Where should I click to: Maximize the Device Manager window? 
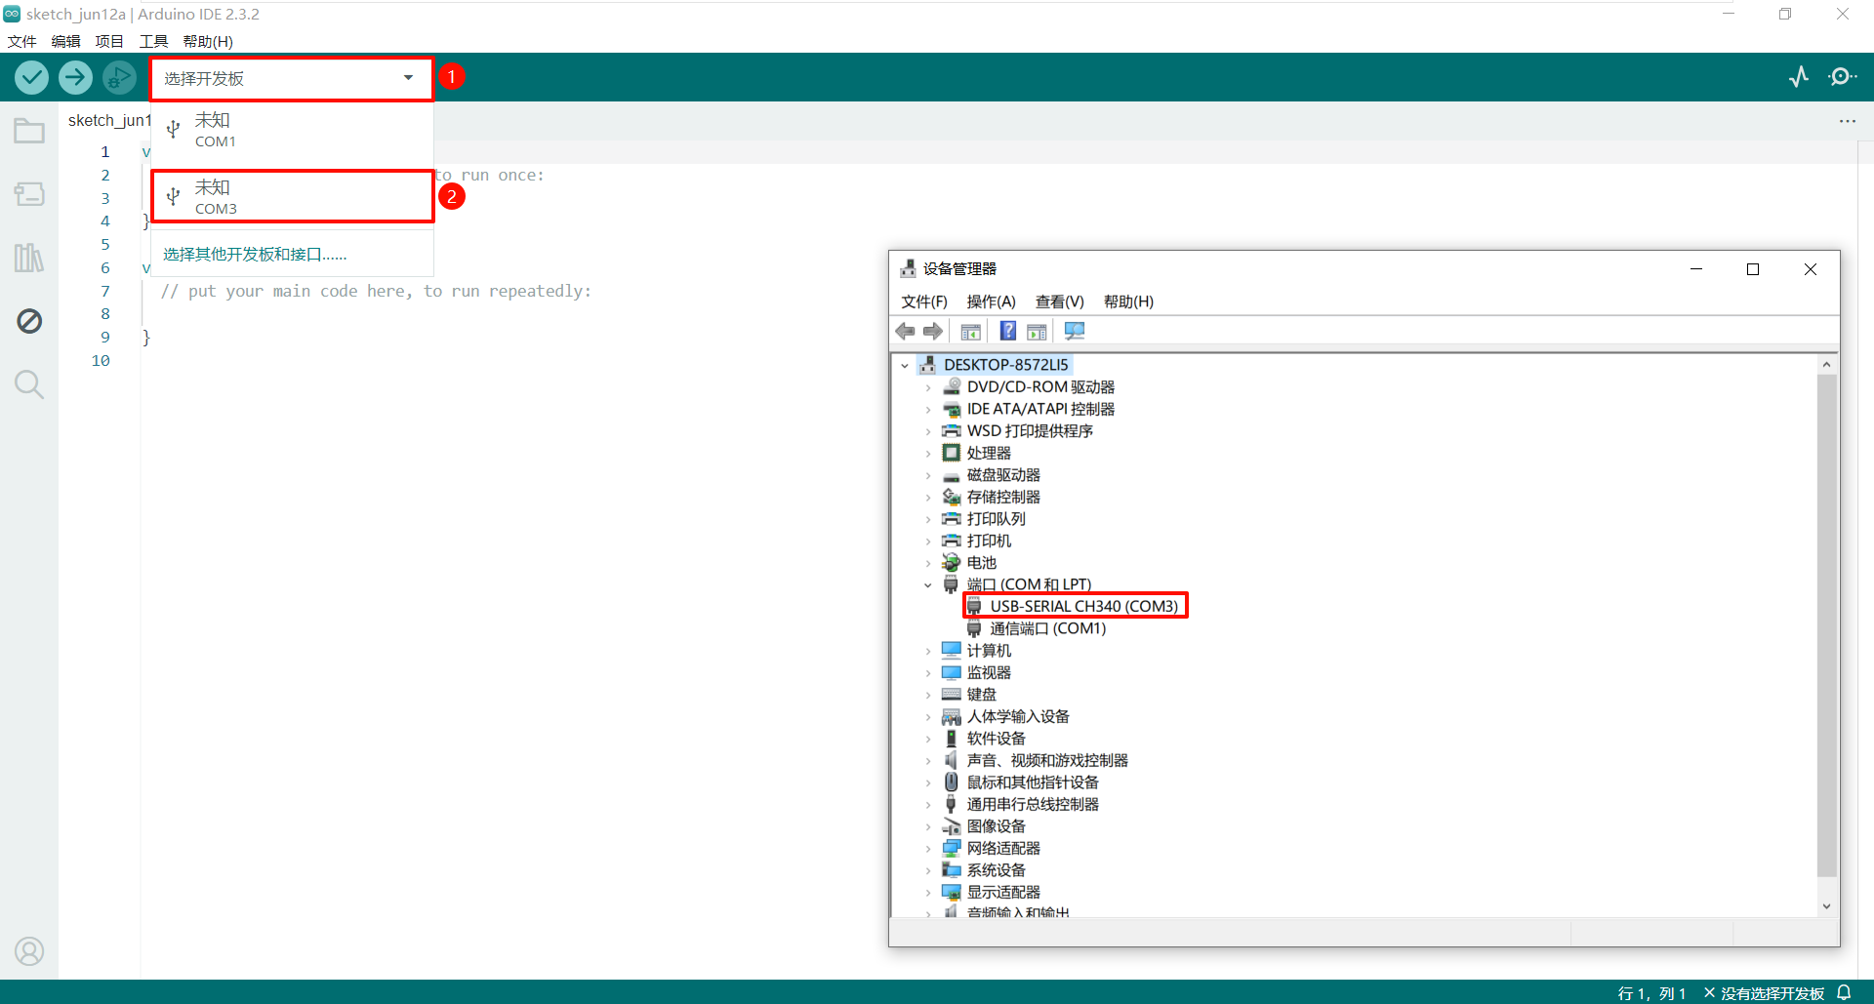click(x=1753, y=269)
